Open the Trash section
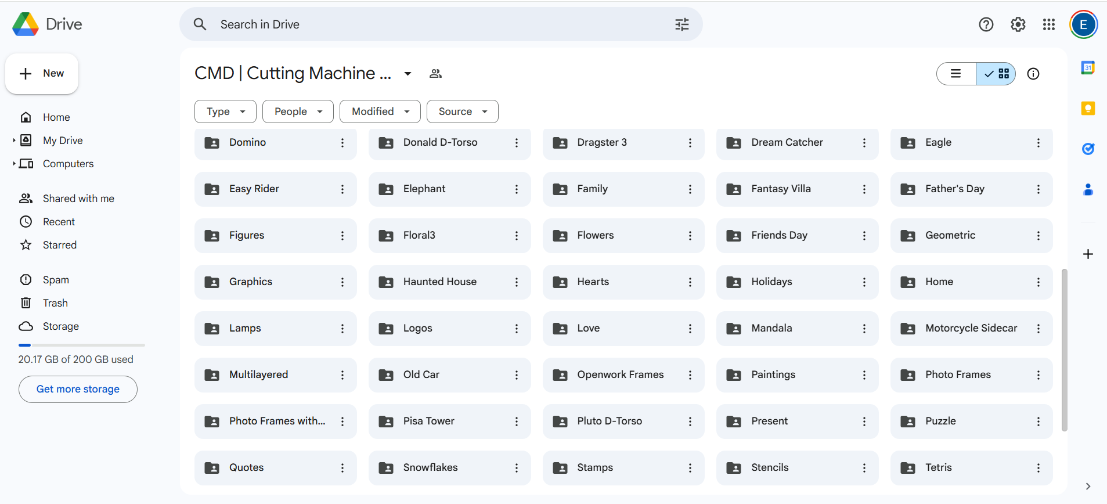 (55, 303)
